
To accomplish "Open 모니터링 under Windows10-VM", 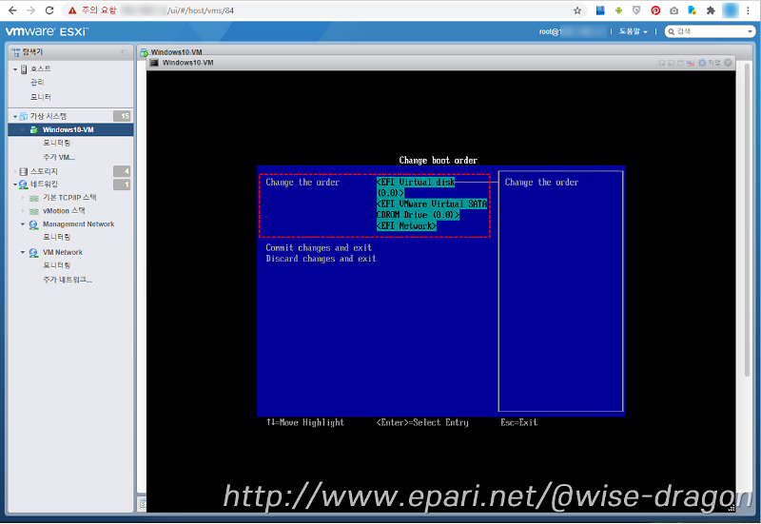I will click(x=57, y=143).
